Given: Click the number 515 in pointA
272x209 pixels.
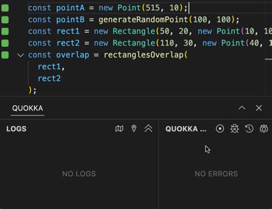Looking at the screenshot, I should [153, 8].
